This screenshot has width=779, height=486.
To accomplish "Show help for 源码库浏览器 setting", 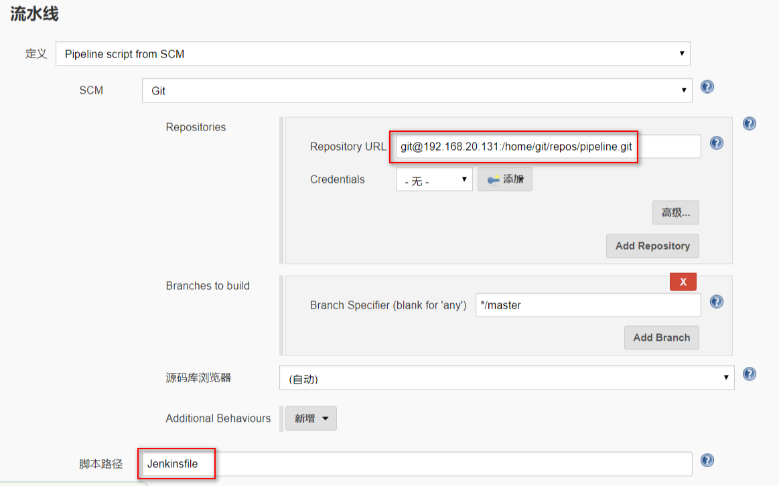I will 750,374.
